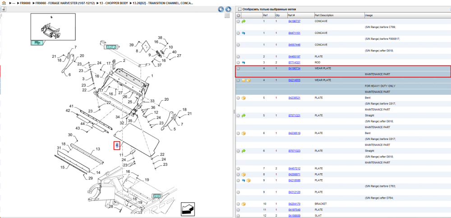Open the FR9000 breadcrumb
The image size is (451, 218).
pyautogui.click(x=25, y=3)
